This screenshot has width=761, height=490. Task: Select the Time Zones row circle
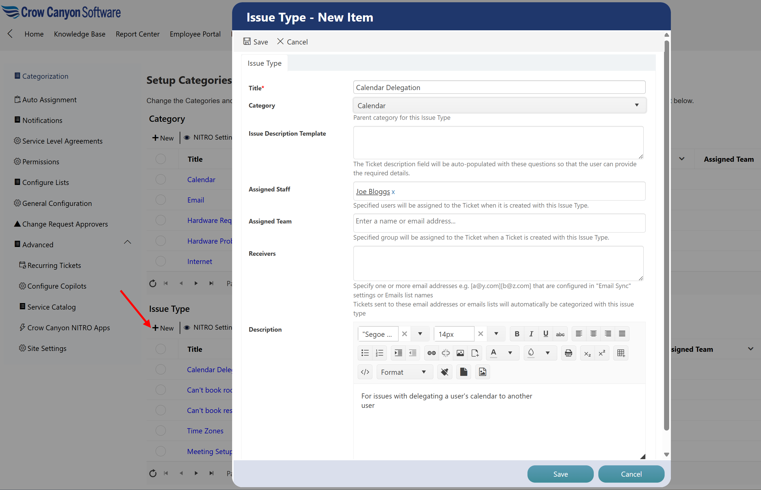click(x=160, y=431)
